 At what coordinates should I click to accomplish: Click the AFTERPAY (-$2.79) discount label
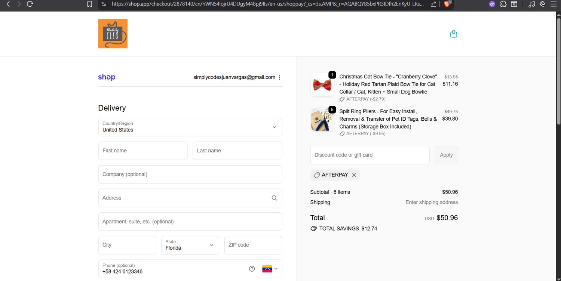(x=366, y=99)
